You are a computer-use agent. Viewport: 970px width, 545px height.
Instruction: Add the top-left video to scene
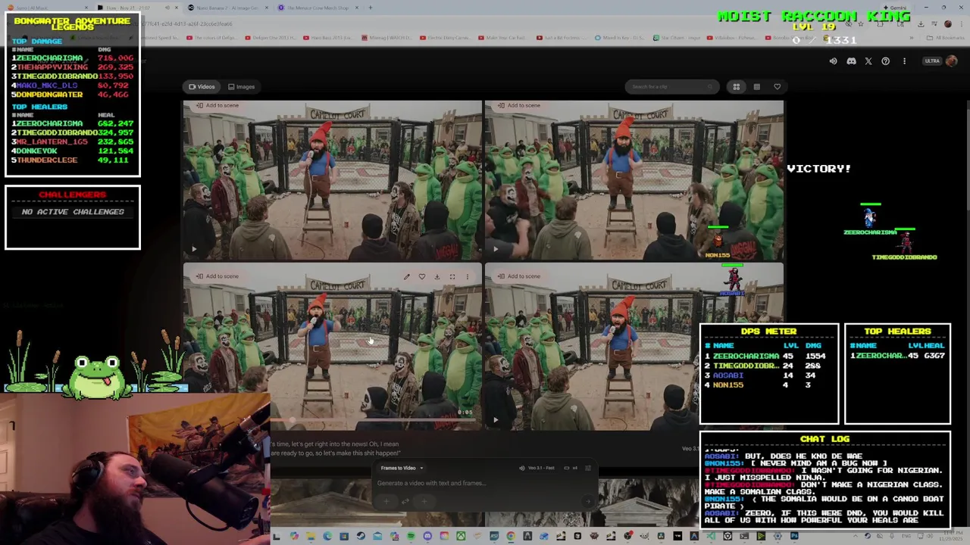click(x=217, y=105)
